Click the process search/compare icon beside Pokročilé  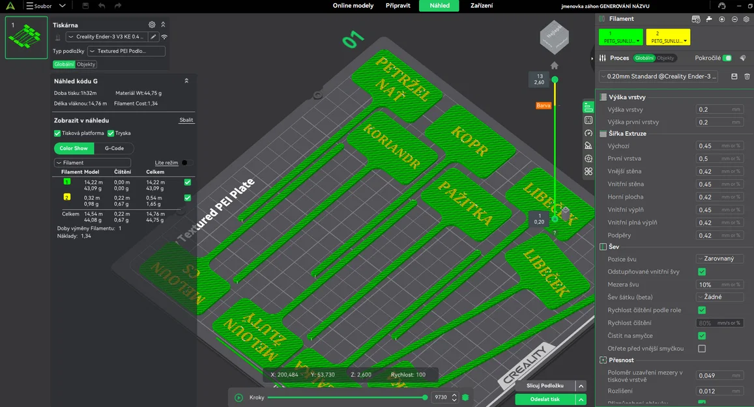click(743, 58)
